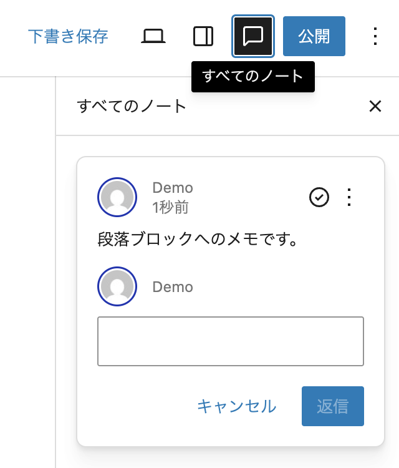Image resolution: width=399 pixels, height=468 pixels.
Task: Close the すべてのノート panel
Action: (375, 106)
